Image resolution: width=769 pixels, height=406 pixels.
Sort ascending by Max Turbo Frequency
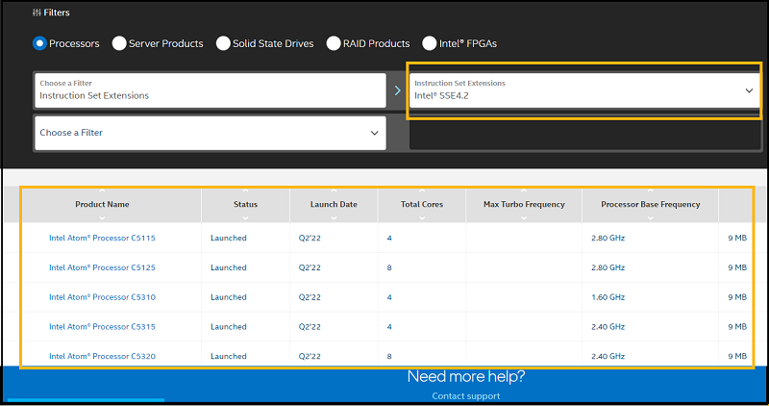(x=524, y=190)
